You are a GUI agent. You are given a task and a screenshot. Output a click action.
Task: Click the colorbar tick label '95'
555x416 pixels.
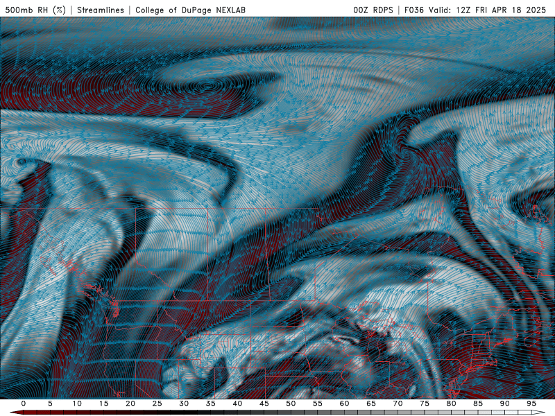click(x=531, y=404)
